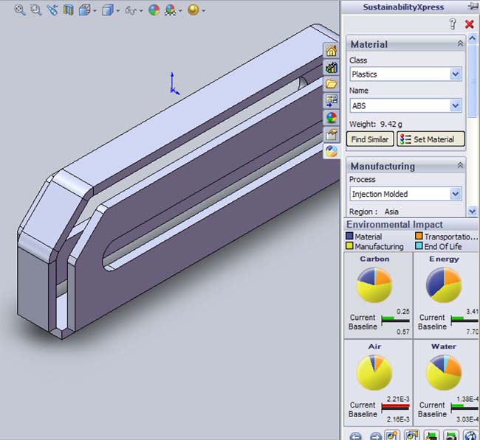Click the Forward arrow in the bottom toolbar

[x=375, y=436]
